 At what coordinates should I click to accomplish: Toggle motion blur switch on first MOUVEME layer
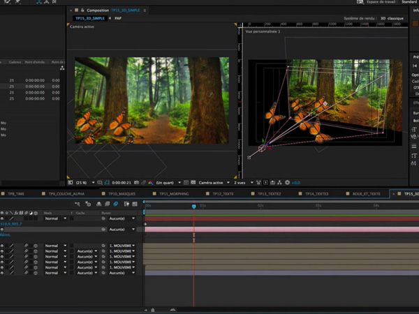[x=27, y=246]
